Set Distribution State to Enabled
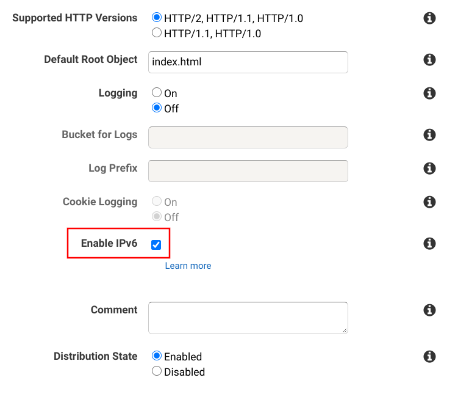 (x=157, y=356)
